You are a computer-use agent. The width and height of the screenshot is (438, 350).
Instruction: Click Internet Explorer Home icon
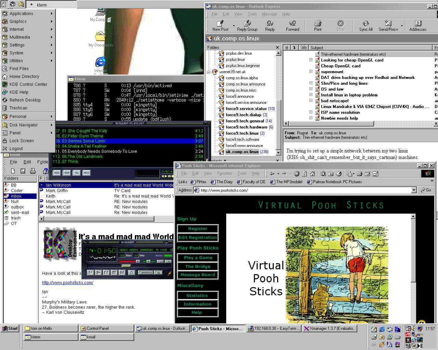pyautogui.click(x=312, y=174)
